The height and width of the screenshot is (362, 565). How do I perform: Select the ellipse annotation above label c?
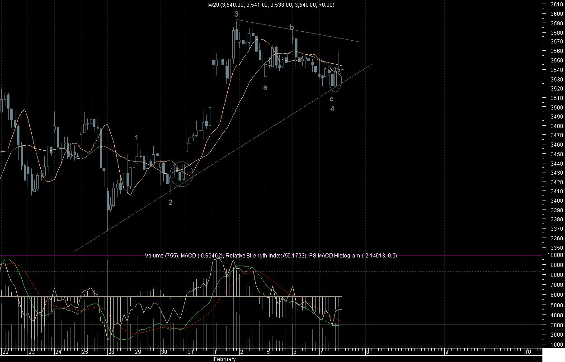coord(335,79)
